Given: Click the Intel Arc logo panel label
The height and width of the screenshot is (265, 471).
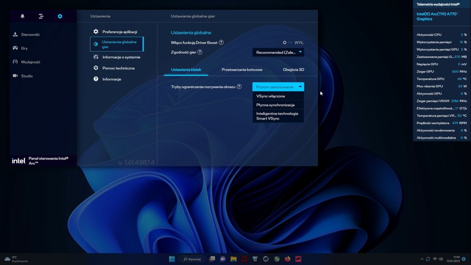Looking at the screenshot, I should (40, 160).
